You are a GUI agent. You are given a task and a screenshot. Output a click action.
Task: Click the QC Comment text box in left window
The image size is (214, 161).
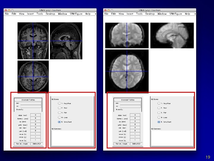(71, 138)
